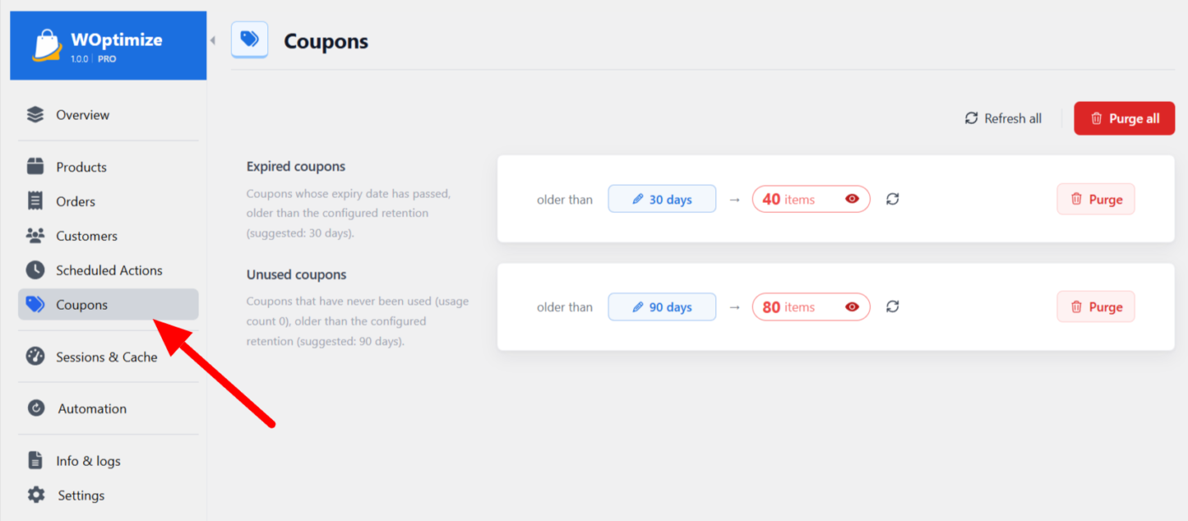The image size is (1188, 521).
Task: Edit the 30 days retention for expired coupons
Action: click(662, 199)
